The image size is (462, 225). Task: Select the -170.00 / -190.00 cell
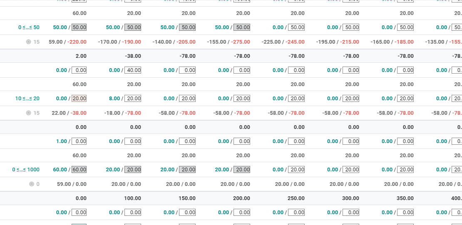[x=119, y=42]
